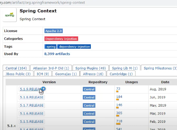The image size is (177, 130).
Task: Open the 184 usages link
Action: pyautogui.click(x=119, y=97)
